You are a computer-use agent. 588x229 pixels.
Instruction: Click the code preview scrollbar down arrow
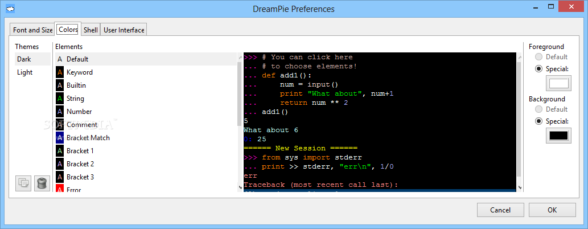coord(520,187)
